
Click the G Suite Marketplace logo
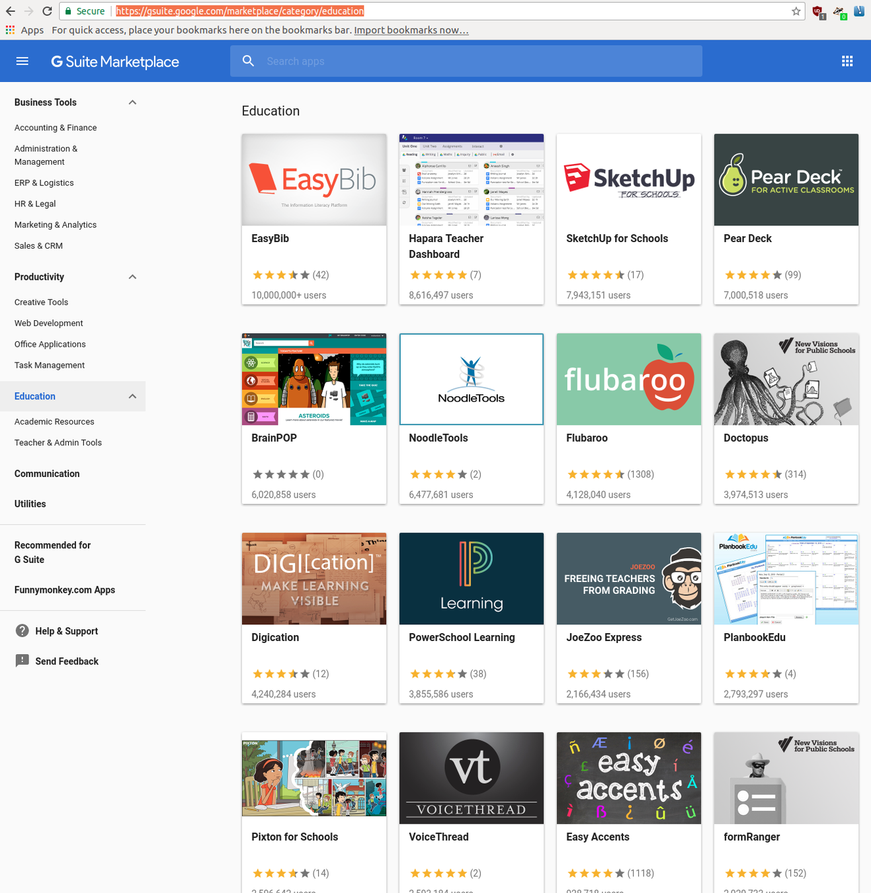point(115,62)
